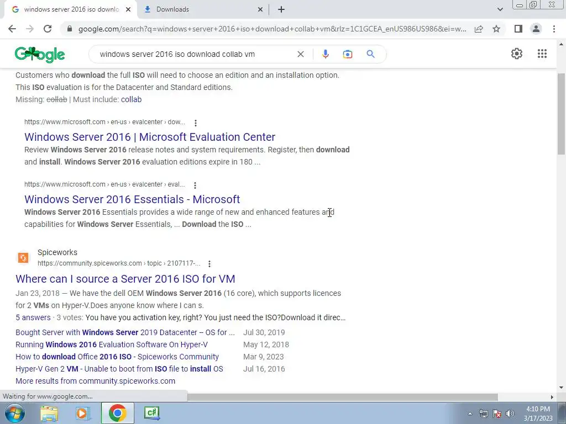Open How to download Office 2016 ISO

click(117, 357)
